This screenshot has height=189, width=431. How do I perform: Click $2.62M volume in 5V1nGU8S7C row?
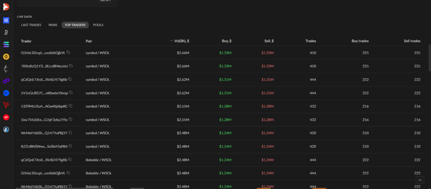[183, 93]
